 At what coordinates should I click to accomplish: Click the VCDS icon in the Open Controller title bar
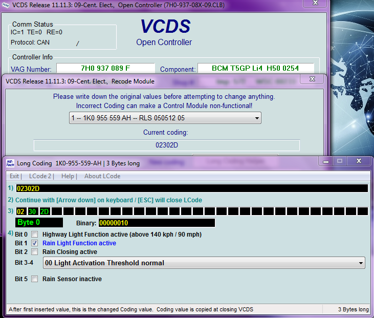[5, 5]
